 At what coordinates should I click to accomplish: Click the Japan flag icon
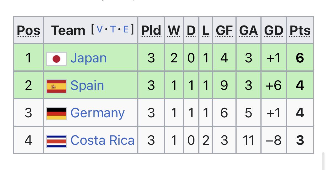(57, 59)
